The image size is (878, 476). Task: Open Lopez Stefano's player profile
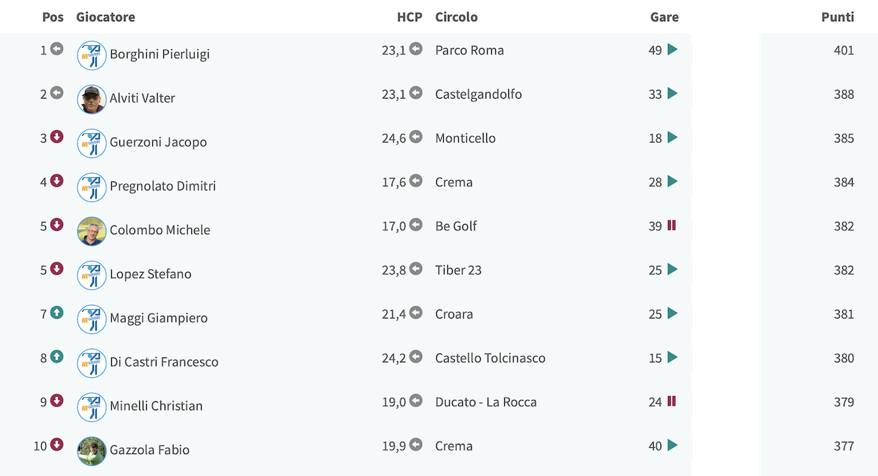coord(150,274)
